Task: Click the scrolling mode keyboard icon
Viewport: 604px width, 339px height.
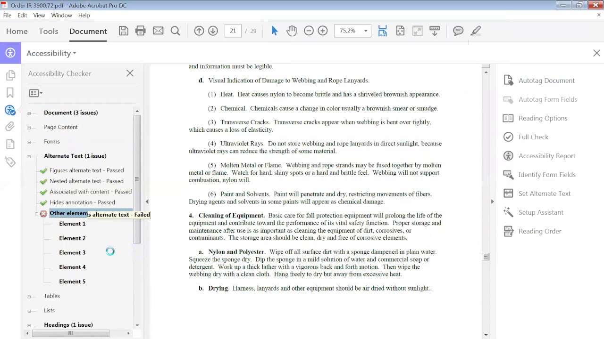Action: point(435,31)
